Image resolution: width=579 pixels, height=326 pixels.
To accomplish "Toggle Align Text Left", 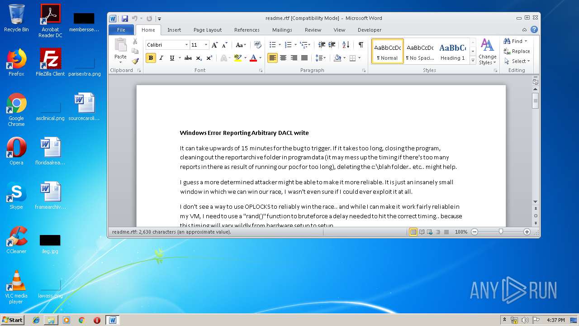I will pyautogui.click(x=272, y=58).
